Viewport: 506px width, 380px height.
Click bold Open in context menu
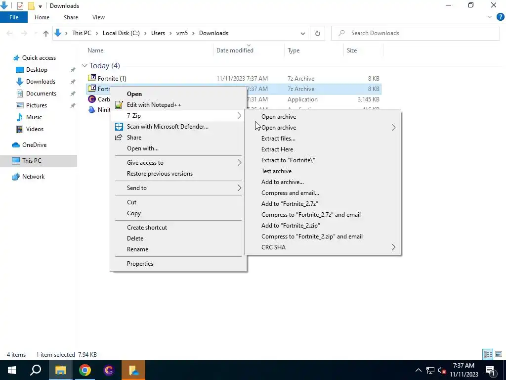[x=134, y=94]
